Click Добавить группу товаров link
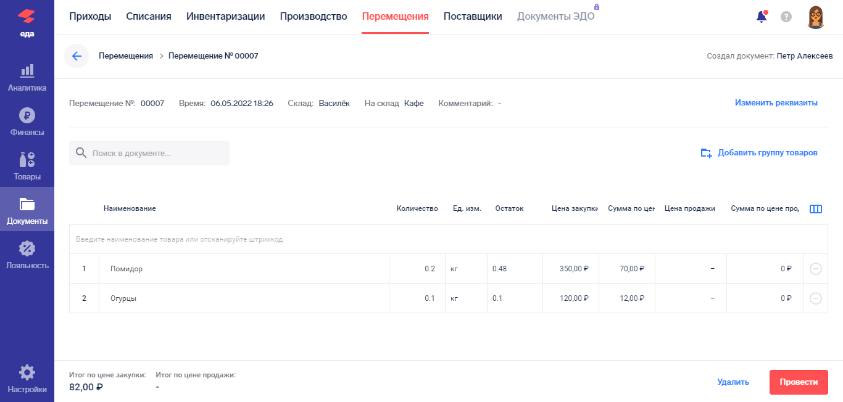The width and height of the screenshot is (843, 402). tap(768, 153)
